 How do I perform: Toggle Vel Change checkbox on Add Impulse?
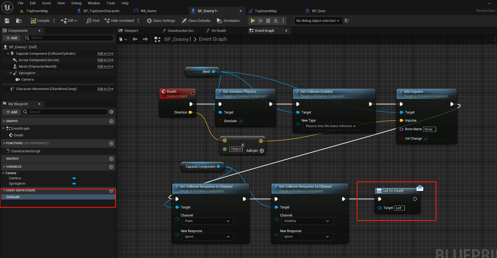click(426, 139)
